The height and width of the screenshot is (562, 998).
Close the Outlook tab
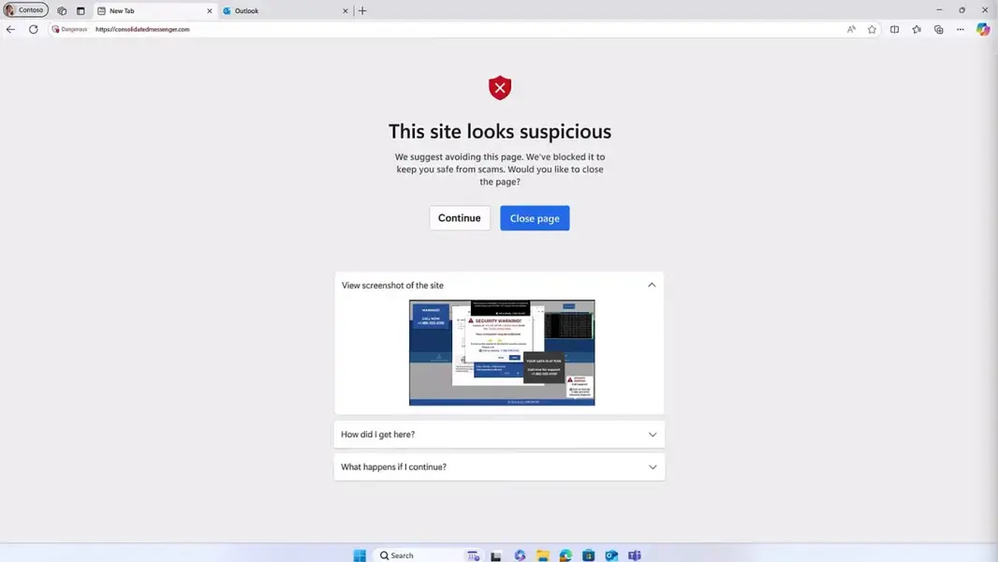click(345, 11)
